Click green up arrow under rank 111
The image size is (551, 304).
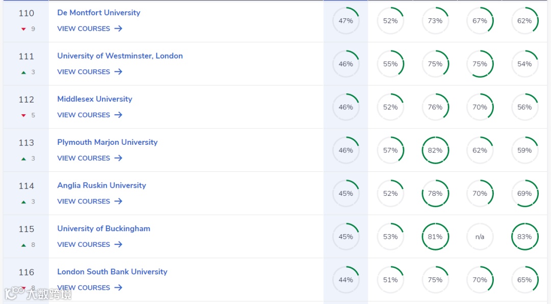23,72
